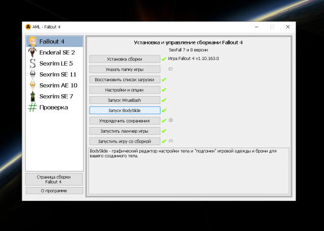Click the AML app icon in title bar
Image resolution: width=324 pixels, height=231 pixels.
click(x=28, y=27)
